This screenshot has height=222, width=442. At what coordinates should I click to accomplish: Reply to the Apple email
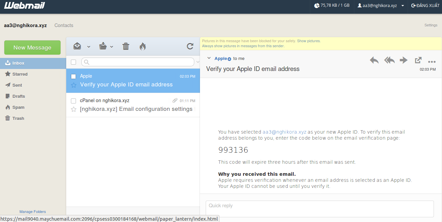tap(374, 60)
